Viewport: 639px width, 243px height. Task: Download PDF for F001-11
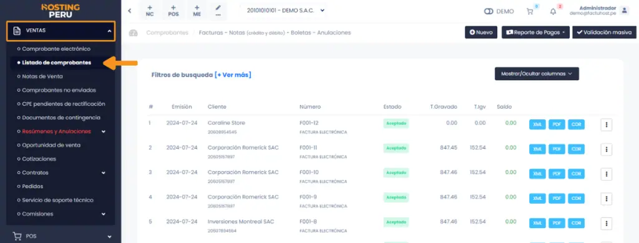pos(557,149)
